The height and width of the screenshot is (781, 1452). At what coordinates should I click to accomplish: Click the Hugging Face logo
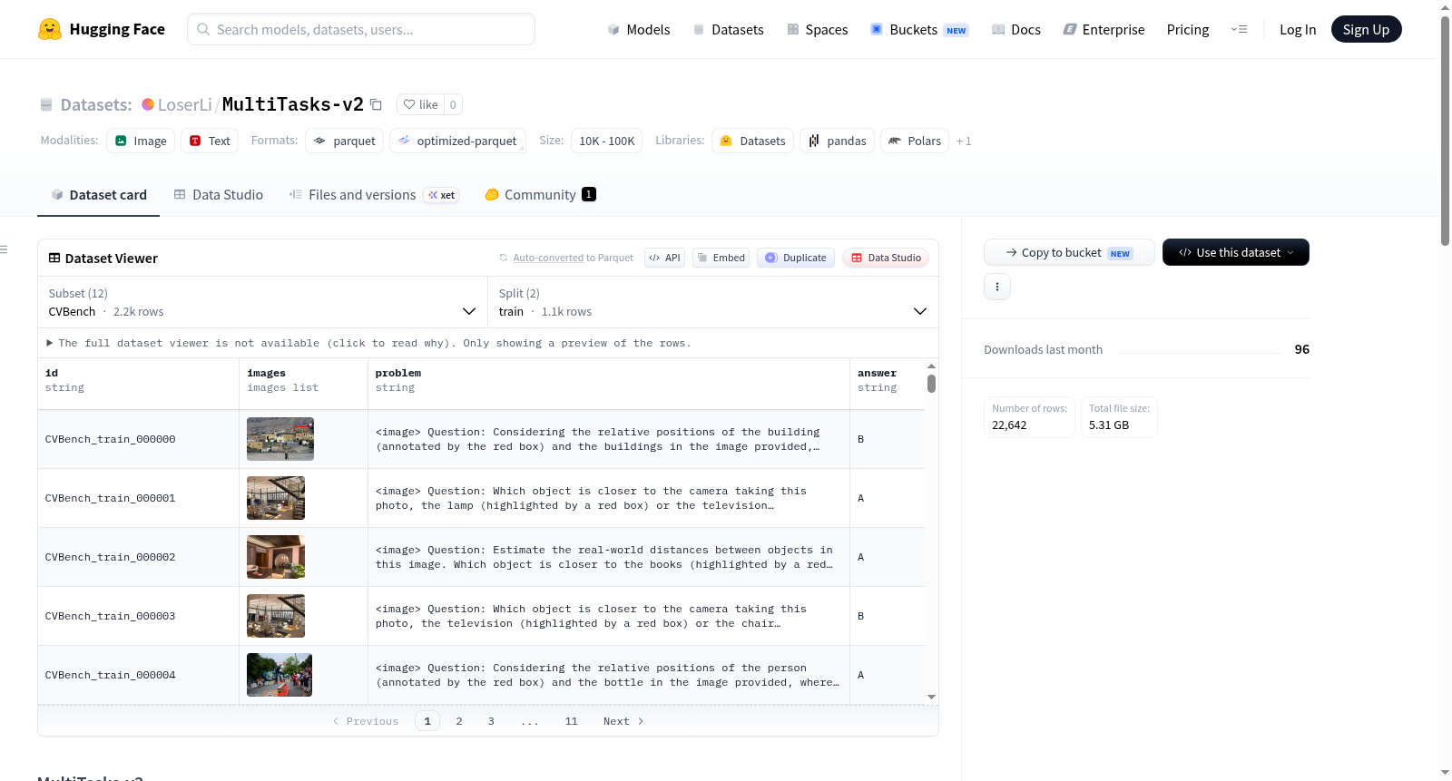click(x=102, y=29)
